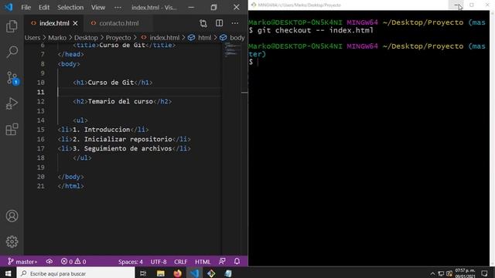Open the editor More Actions ellipsis
Image resolution: width=495 pixels, height=278 pixels.
235,23
